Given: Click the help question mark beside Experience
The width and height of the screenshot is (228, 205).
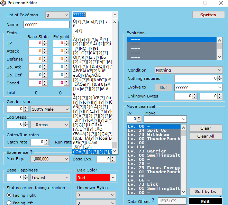Looking at the screenshot, I should click(31, 152).
